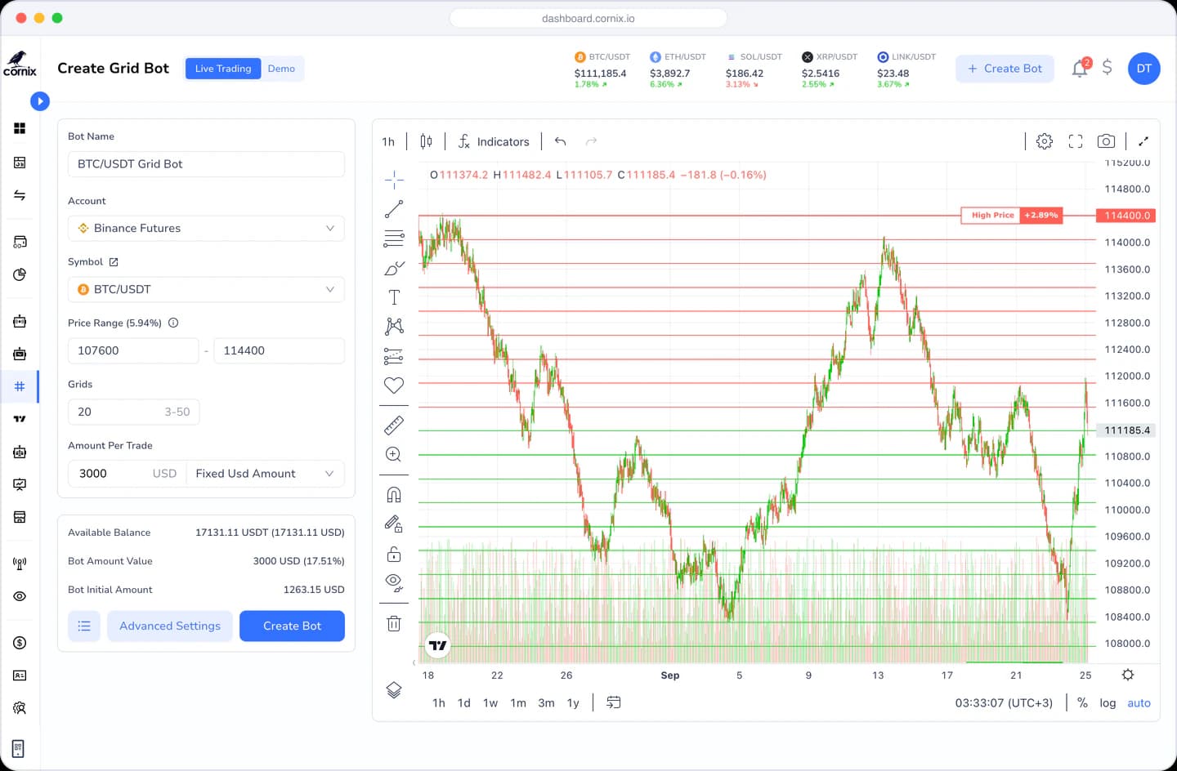This screenshot has height=771, width=1177.
Task: Select the trend line drawing tool
Action: tap(394, 209)
